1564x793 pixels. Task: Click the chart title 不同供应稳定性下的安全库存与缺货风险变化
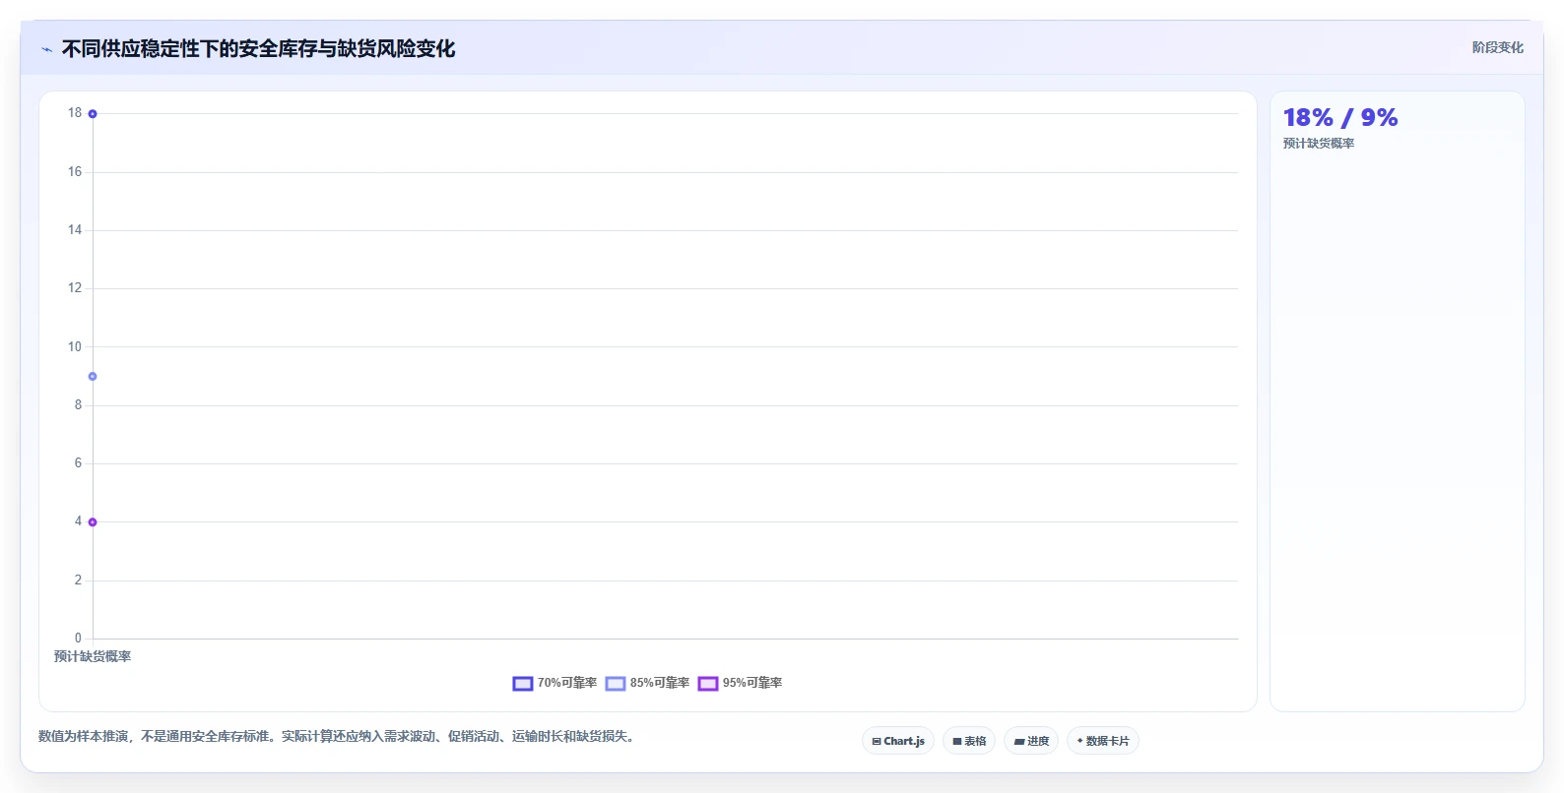coord(259,49)
